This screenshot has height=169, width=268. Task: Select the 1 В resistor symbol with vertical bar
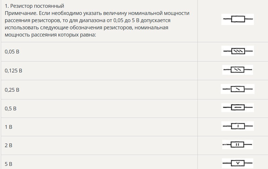tap(237, 126)
